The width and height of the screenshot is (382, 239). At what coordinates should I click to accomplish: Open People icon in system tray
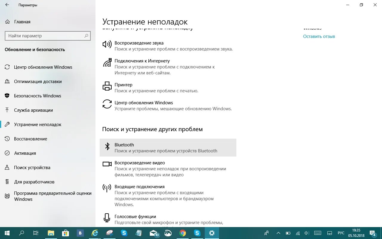(267, 233)
